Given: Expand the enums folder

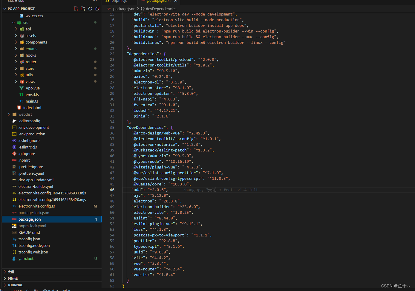Looking at the screenshot, I should [x=16, y=49].
